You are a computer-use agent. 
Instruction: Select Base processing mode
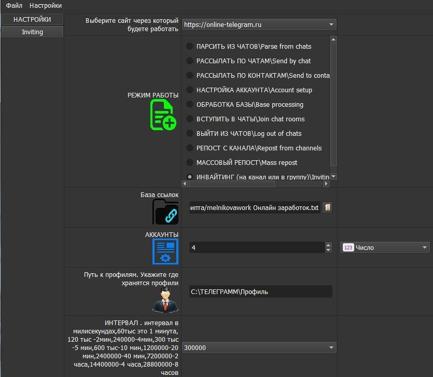click(x=190, y=104)
